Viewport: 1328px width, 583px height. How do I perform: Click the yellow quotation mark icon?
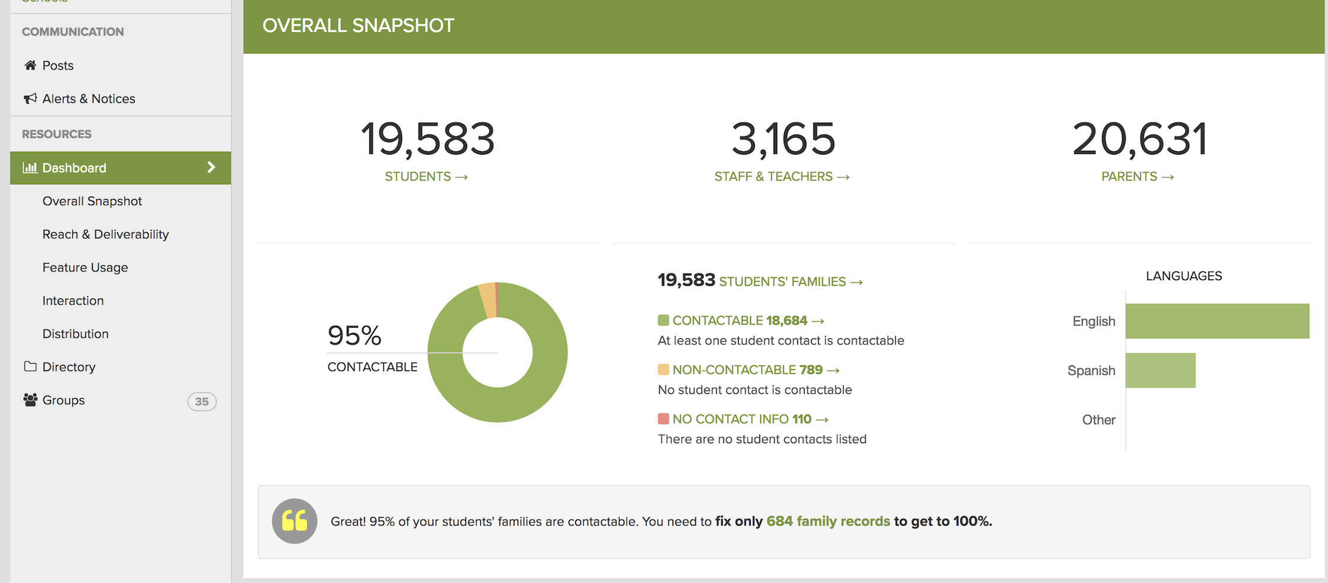(295, 521)
